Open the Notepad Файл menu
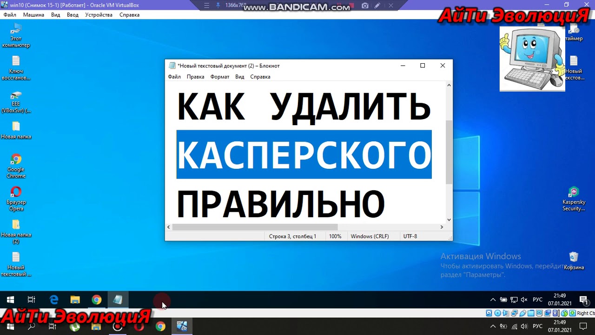This screenshot has height=335, width=595. (174, 77)
